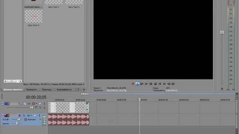Screen dimensions: 239x134
Task: Click left arrow of tab scroller
Action: click(81, 89)
